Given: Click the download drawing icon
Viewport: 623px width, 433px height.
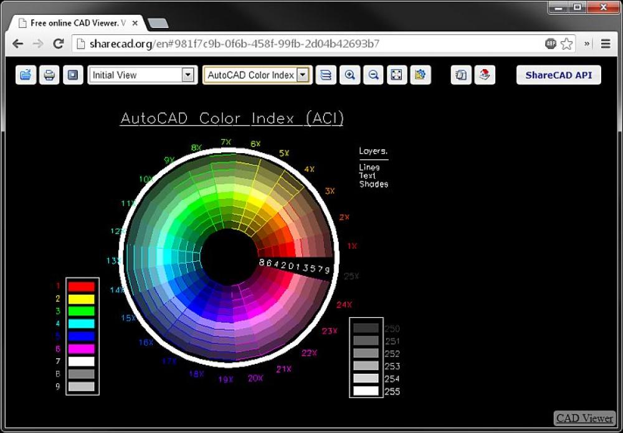Looking at the screenshot, I should [485, 75].
